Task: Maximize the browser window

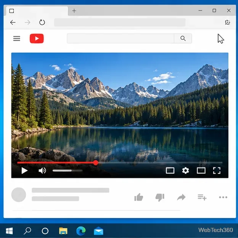Action: point(214,10)
